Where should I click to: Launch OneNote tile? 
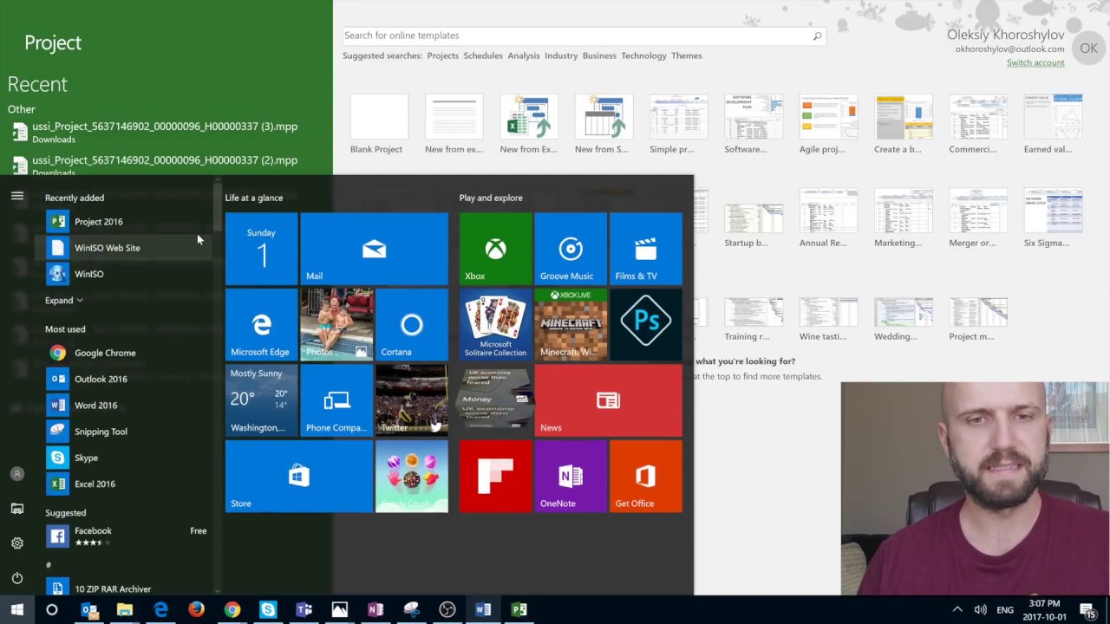click(571, 477)
